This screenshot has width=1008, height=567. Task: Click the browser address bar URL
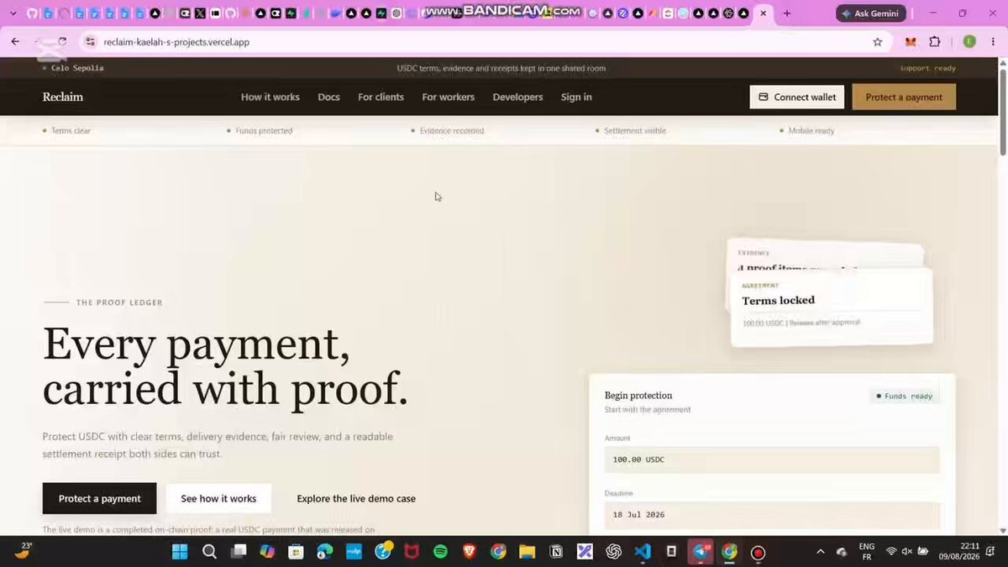pyautogui.click(x=176, y=42)
